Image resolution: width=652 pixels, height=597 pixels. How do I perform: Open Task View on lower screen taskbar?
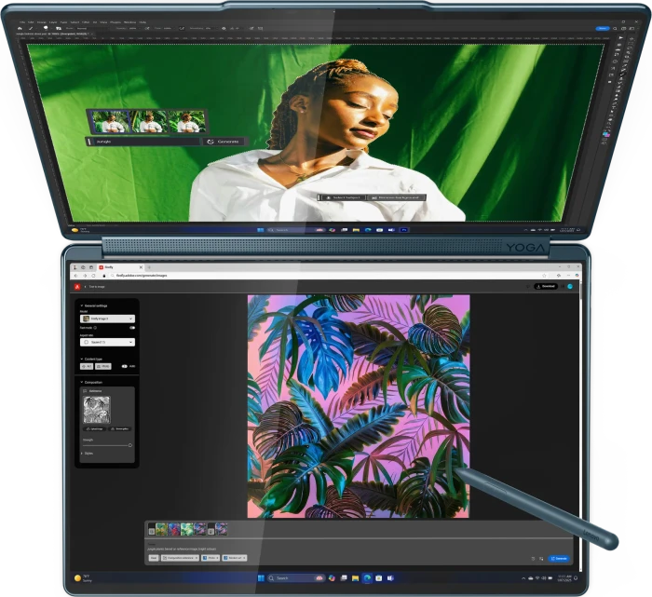(344, 577)
